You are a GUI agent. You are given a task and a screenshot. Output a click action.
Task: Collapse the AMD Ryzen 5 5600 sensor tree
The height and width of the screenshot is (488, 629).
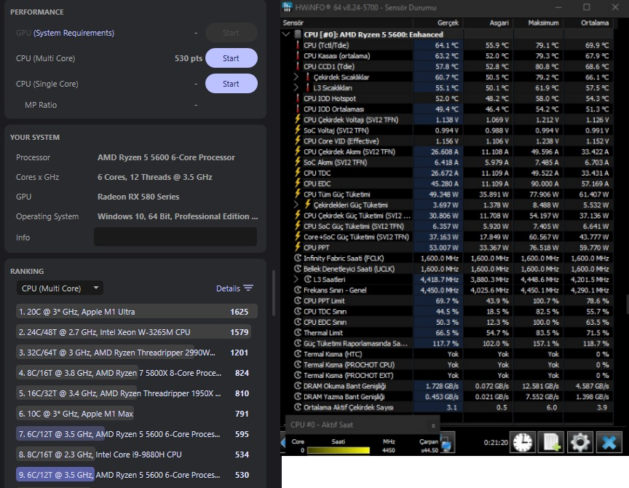[x=286, y=34]
